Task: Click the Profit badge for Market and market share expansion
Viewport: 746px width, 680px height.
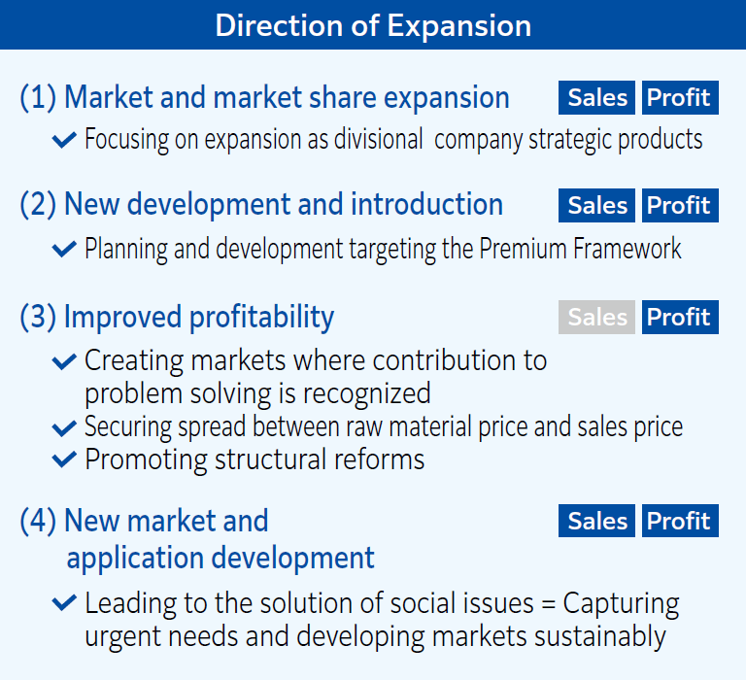Action: 679,97
